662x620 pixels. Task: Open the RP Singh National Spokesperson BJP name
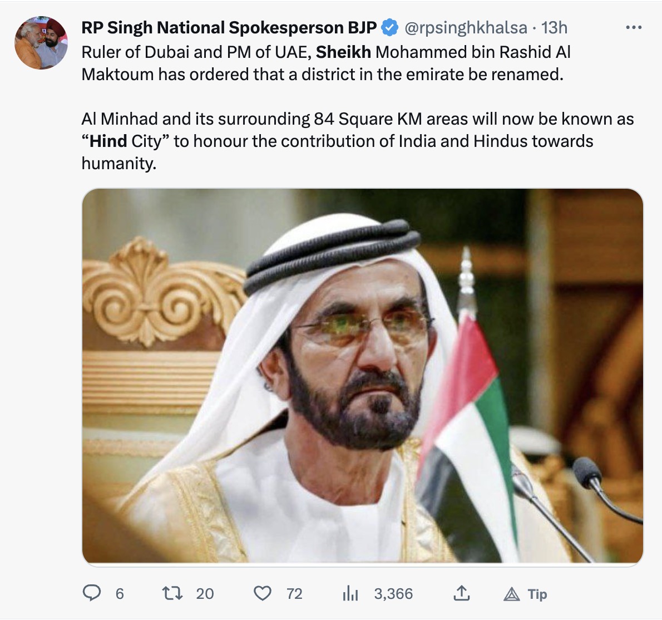(x=229, y=27)
